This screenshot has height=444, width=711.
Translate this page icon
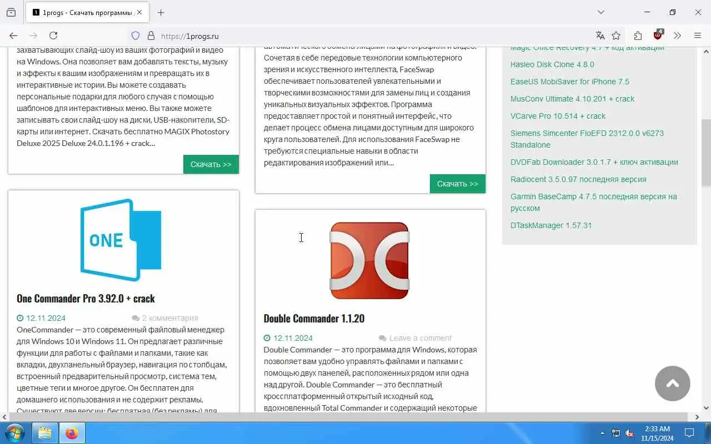point(600,36)
